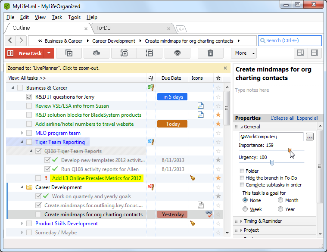
Task: Click the collapse all tasks toolbar icon
Action: click(149, 53)
